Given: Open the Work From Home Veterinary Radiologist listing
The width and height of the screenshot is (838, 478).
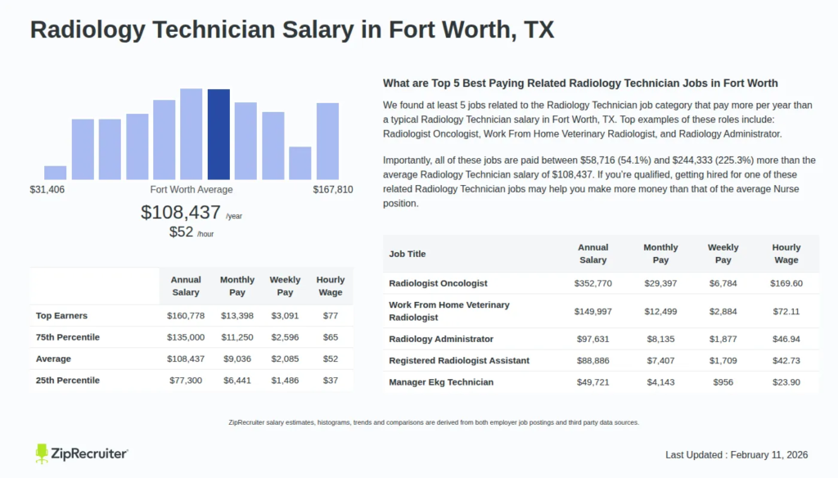Looking at the screenshot, I should point(448,310).
